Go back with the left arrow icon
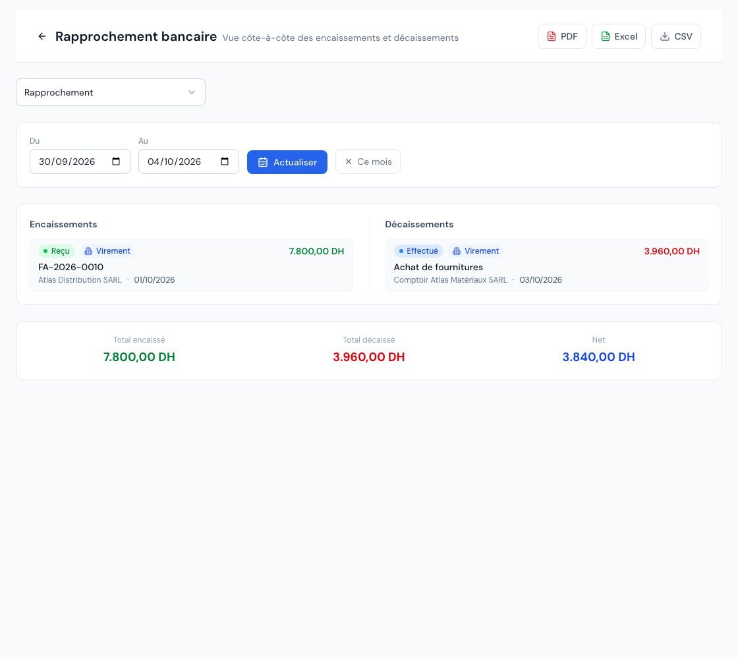738x659 pixels. point(42,36)
